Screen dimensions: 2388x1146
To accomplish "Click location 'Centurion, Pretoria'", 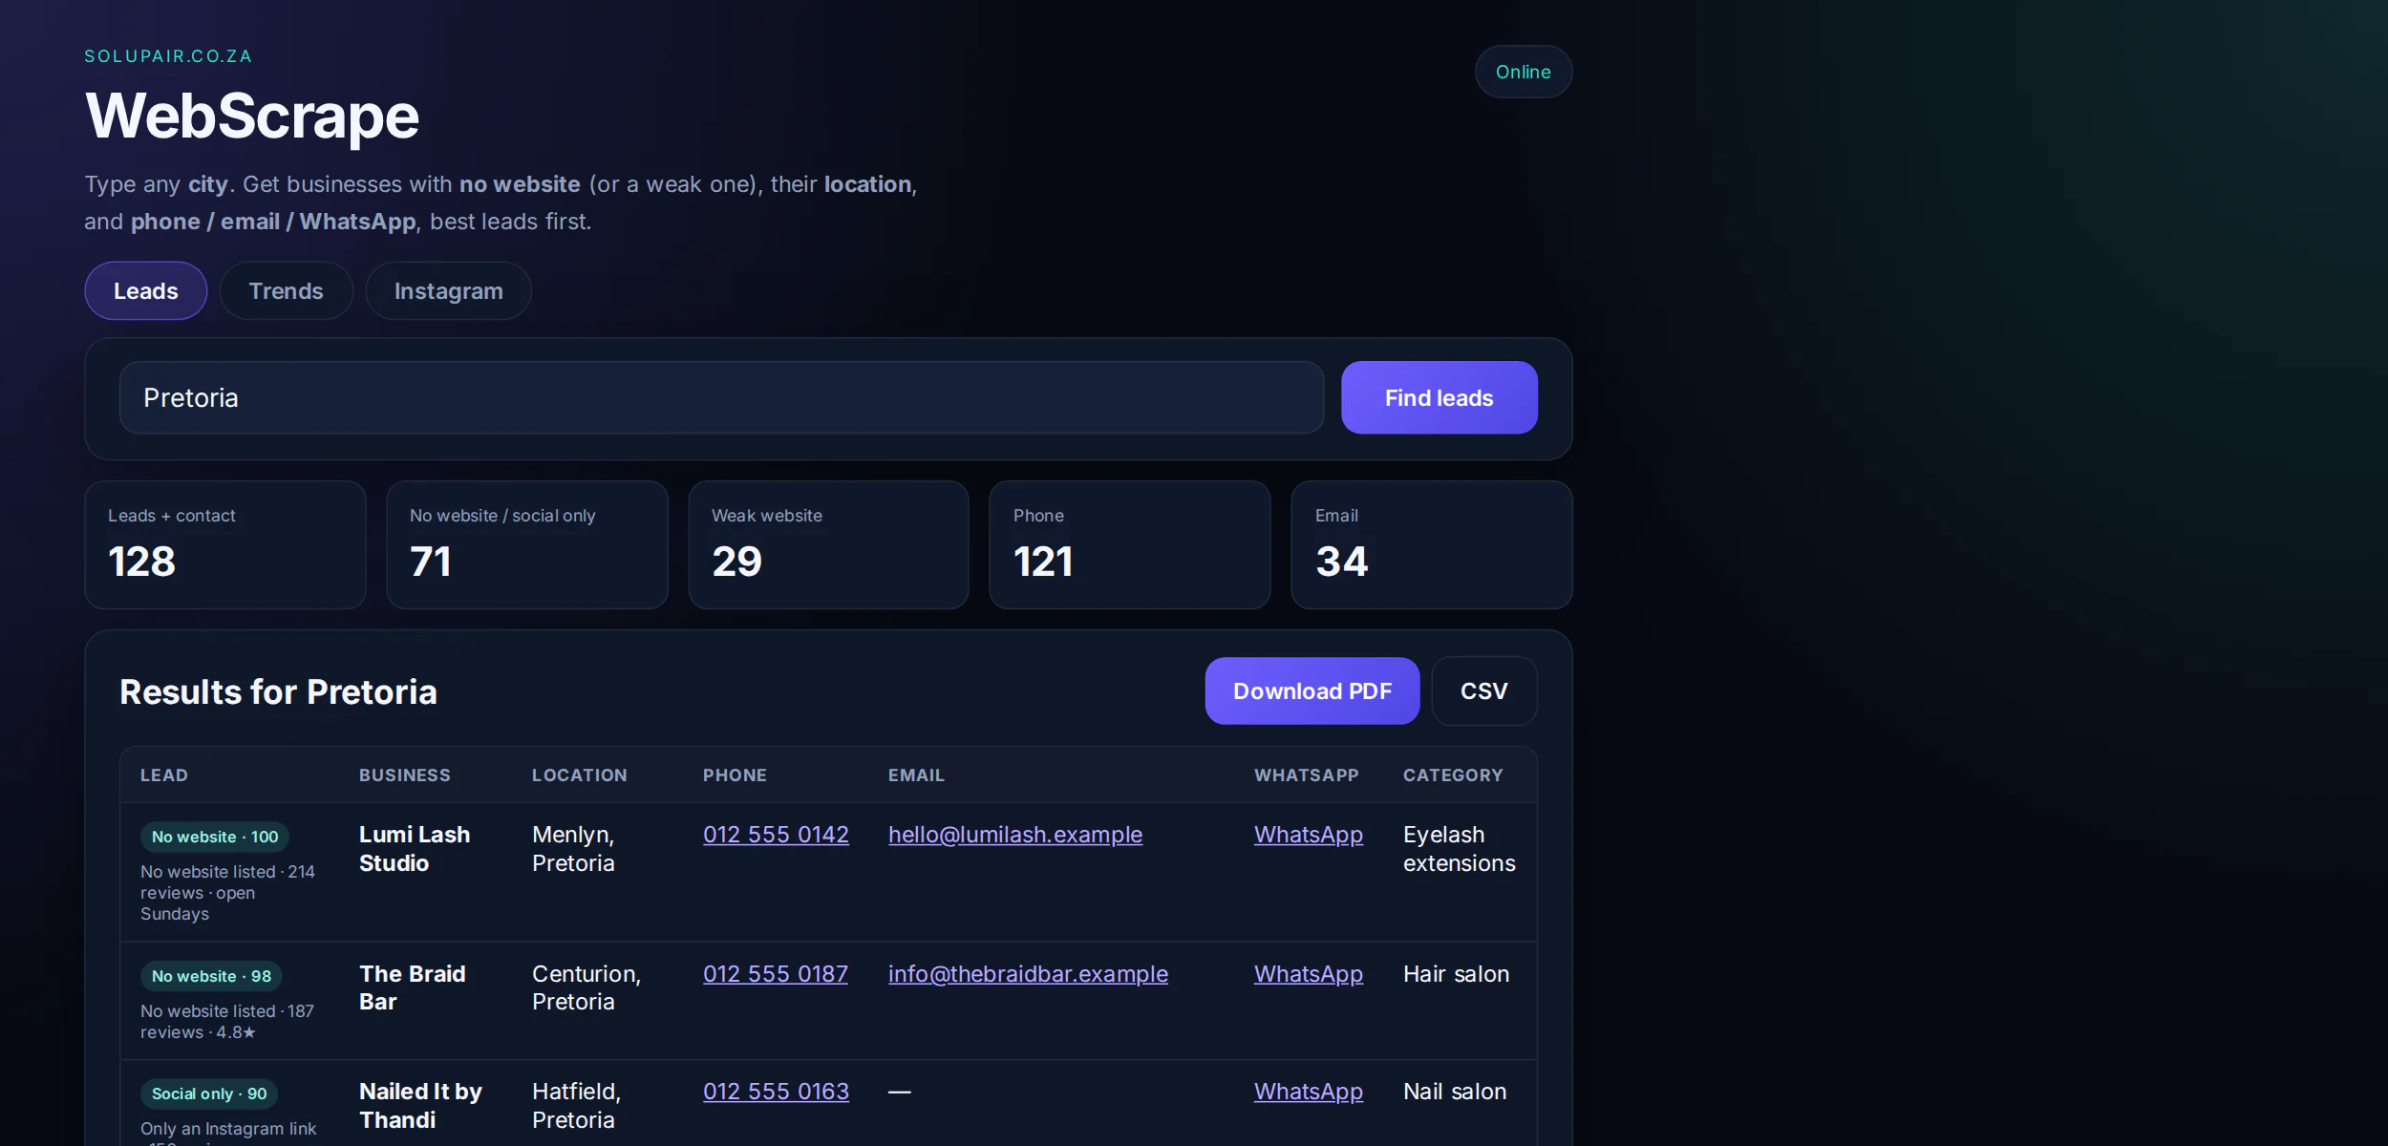I will pyautogui.click(x=586, y=988).
